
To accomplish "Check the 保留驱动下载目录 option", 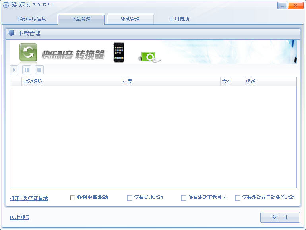I will pyautogui.click(x=184, y=198).
